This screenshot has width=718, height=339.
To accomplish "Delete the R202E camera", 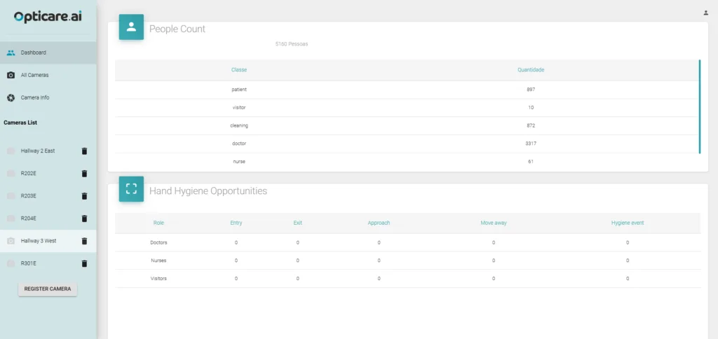I will (84, 174).
